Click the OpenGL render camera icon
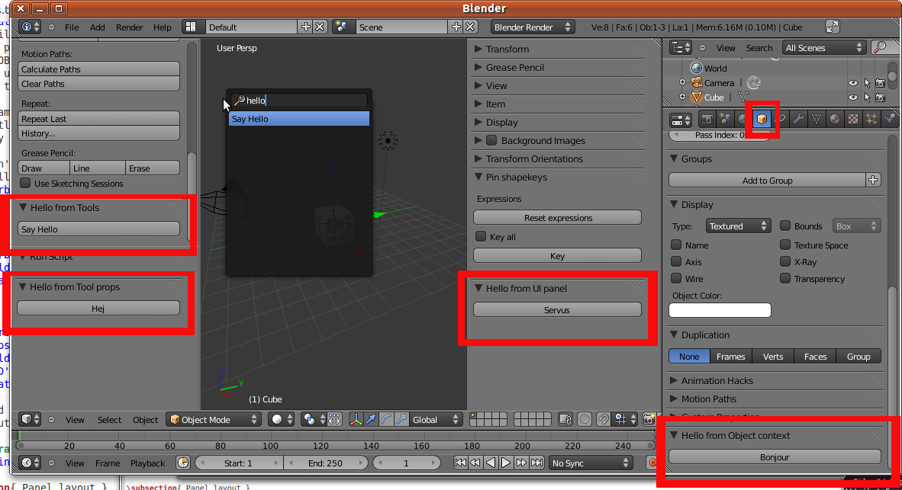This screenshot has height=490, width=902. (x=649, y=420)
